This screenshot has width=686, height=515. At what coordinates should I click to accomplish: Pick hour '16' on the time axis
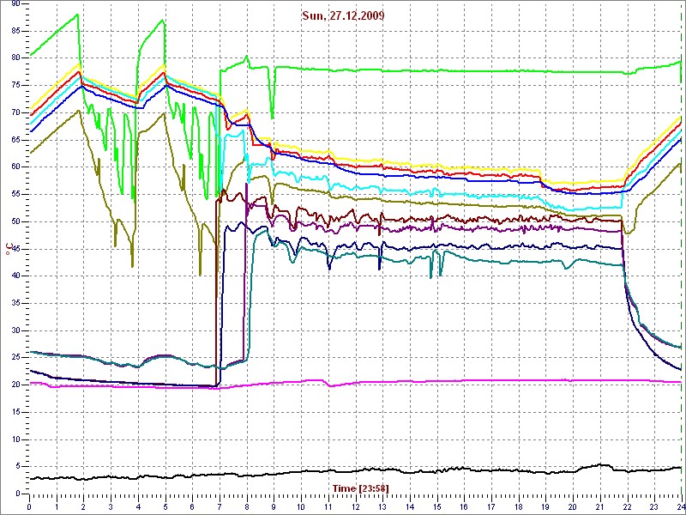point(464,506)
